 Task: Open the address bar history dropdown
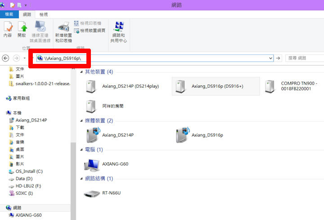click(x=270, y=58)
